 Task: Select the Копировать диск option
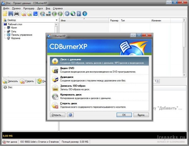99,96
